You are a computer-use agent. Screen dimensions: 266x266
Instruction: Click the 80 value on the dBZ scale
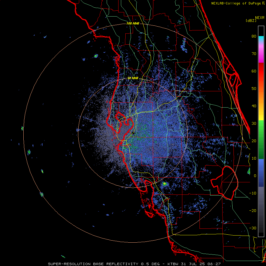[x=254, y=36]
